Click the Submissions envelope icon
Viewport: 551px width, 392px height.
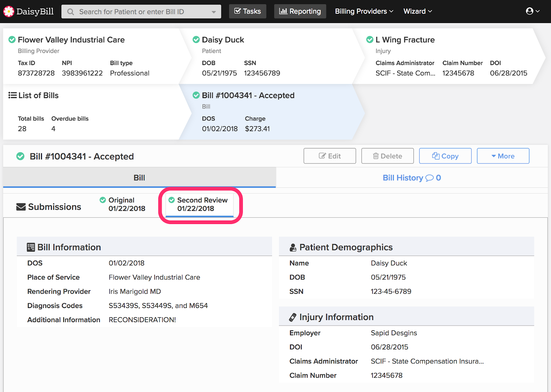tap(21, 207)
